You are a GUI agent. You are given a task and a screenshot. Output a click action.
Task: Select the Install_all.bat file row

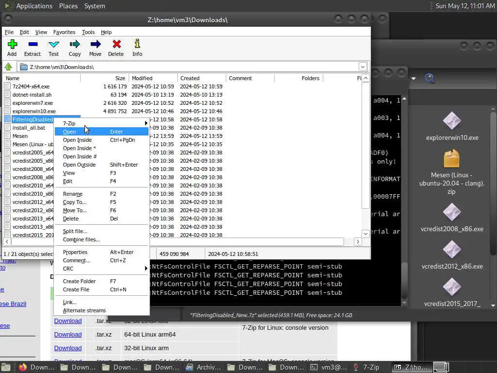[29, 128]
